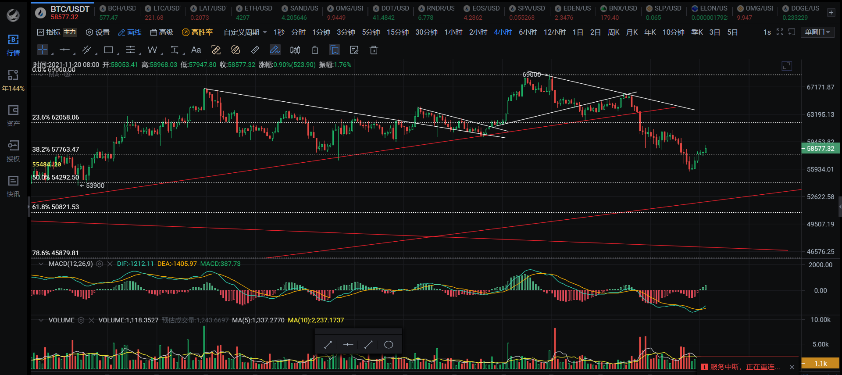Toggle the 主力 indicator badge

[70, 32]
